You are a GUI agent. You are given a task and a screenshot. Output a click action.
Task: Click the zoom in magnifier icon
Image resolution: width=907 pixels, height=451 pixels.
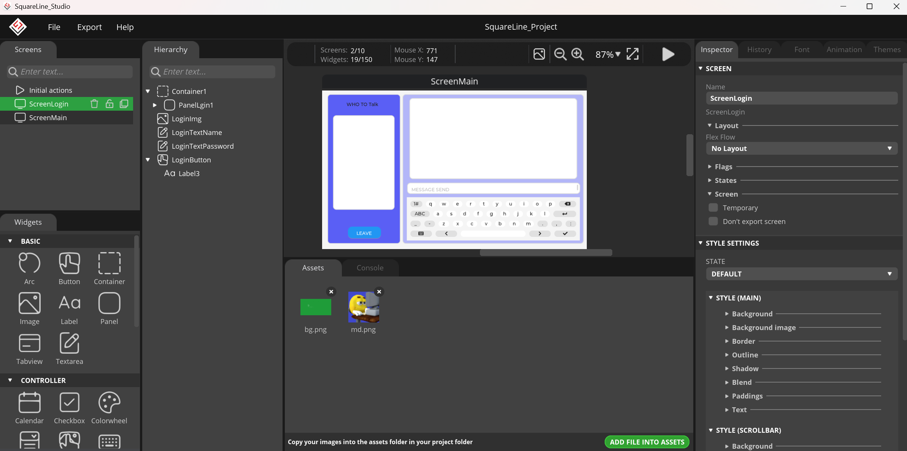point(578,54)
